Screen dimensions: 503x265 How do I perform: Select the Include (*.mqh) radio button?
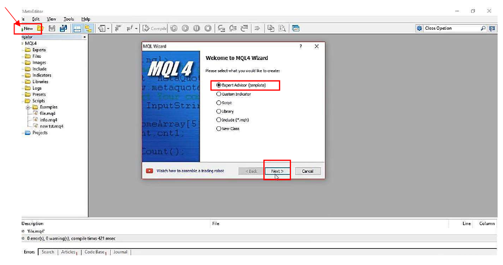tap(219, 120)
